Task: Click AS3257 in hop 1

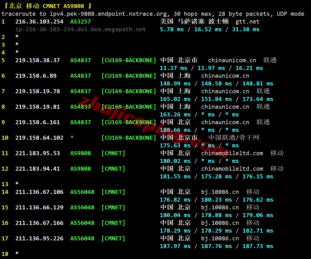Action: pos(81,22)
